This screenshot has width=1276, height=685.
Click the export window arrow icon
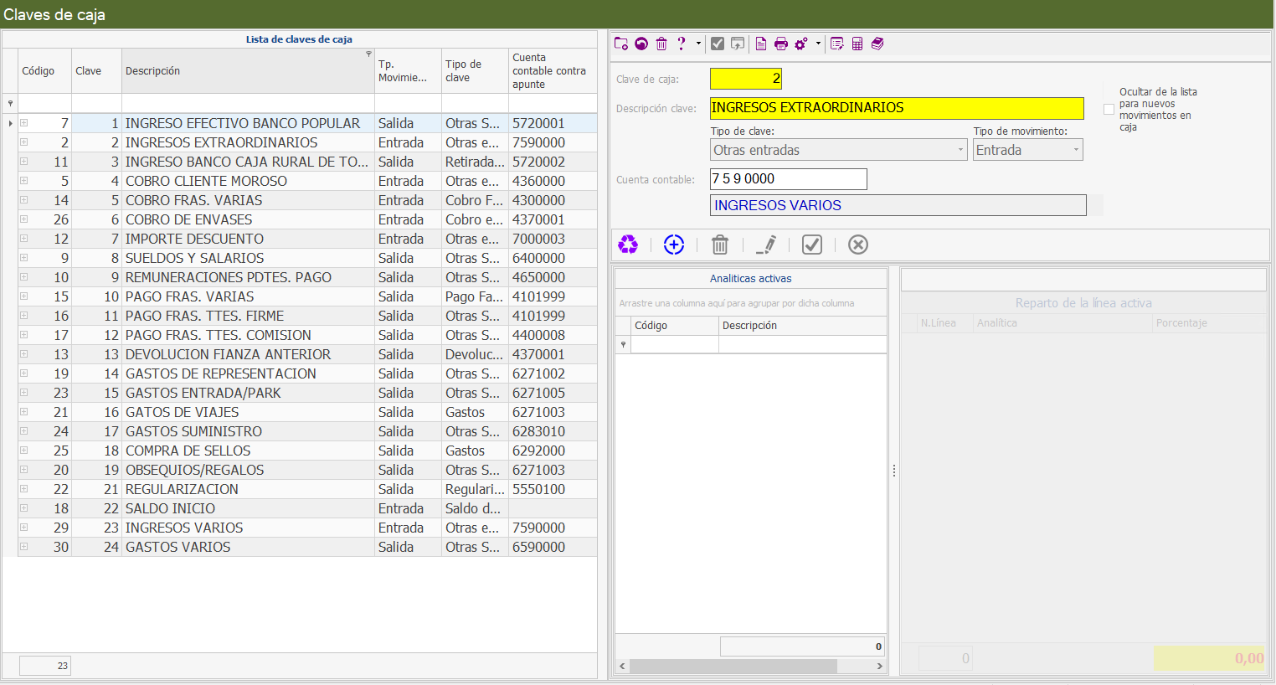click(738, 44)
